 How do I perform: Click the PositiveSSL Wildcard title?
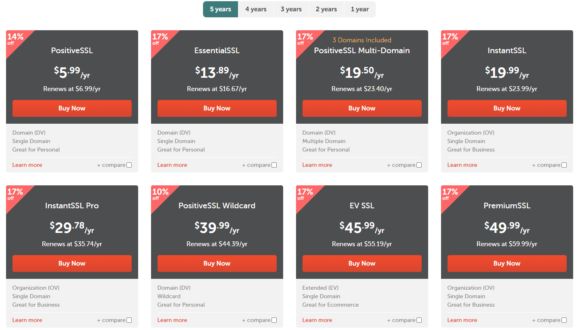(217, 205)
